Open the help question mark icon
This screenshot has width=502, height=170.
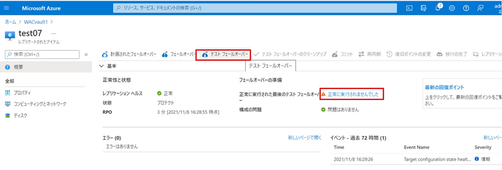pyautogui.click(x=466, y=8)
